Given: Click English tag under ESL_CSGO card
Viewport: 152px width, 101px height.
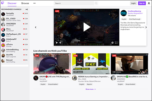Looking at the screenshot, I should click(x=82, y=84).
